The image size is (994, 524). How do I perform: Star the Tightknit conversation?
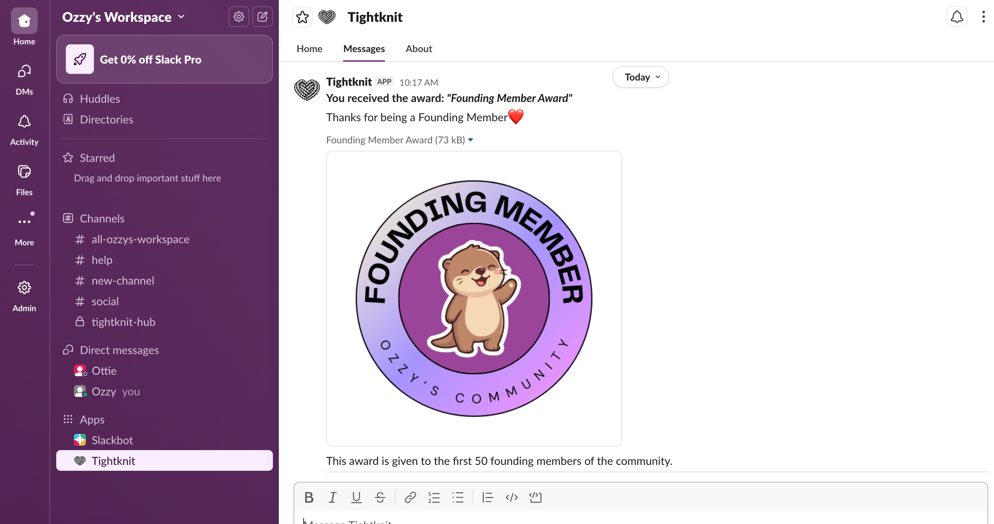(x=302, y=17)
